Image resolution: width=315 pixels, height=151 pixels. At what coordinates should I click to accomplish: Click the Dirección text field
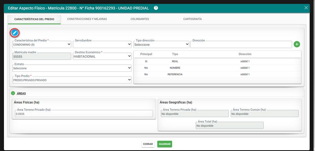coord(241,45)
